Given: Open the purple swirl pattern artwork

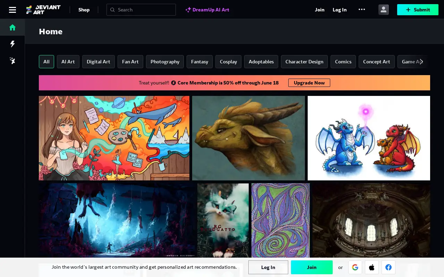Looking at the screenshot, I should (281, 220).
